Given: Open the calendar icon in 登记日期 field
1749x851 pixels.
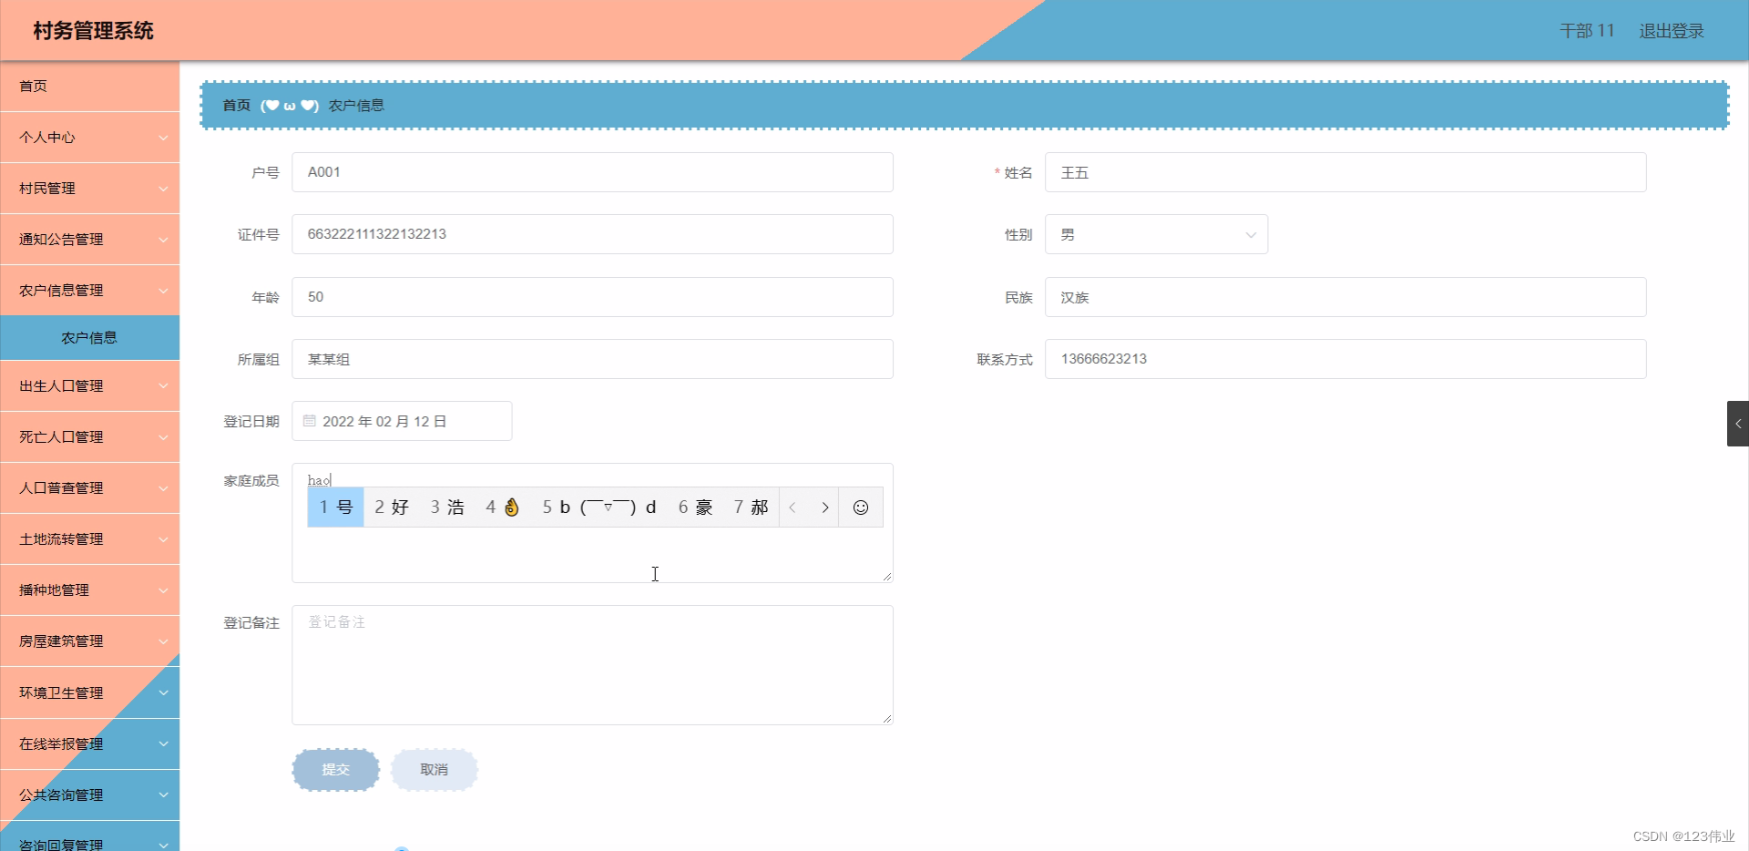Looking at the screenshot, I should coord(310,421).
